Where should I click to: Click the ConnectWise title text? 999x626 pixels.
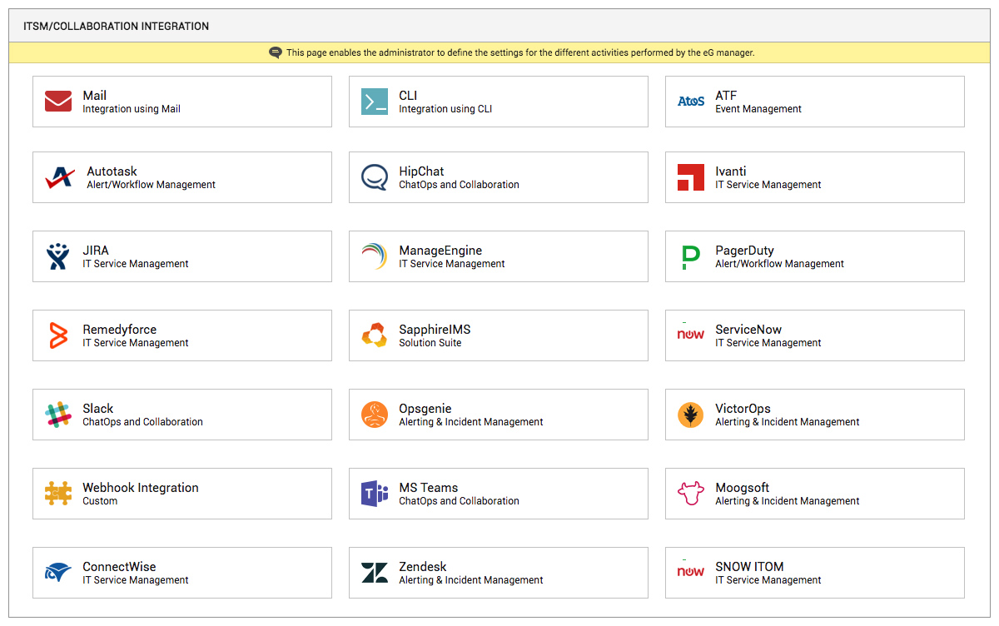coord(119,567)
